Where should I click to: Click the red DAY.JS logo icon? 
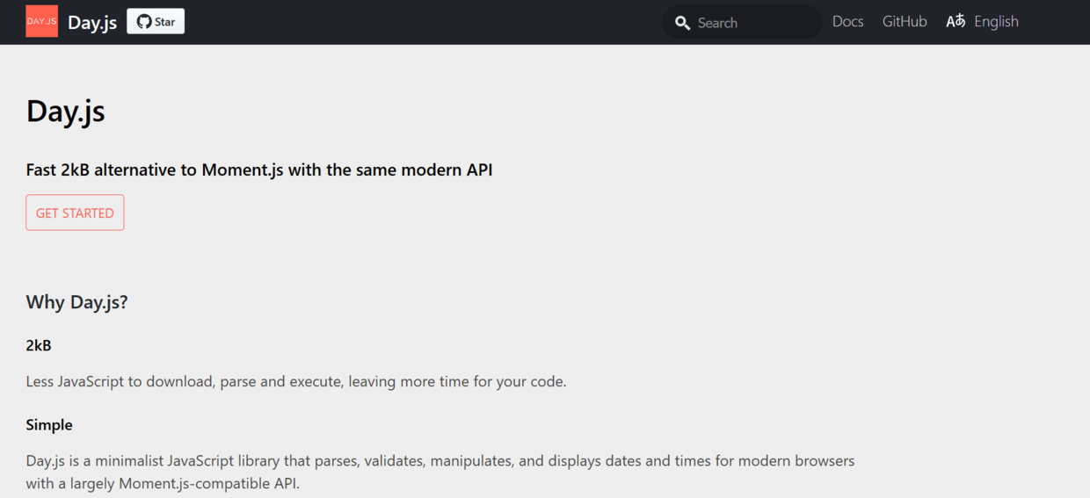(x=41, y=21)
